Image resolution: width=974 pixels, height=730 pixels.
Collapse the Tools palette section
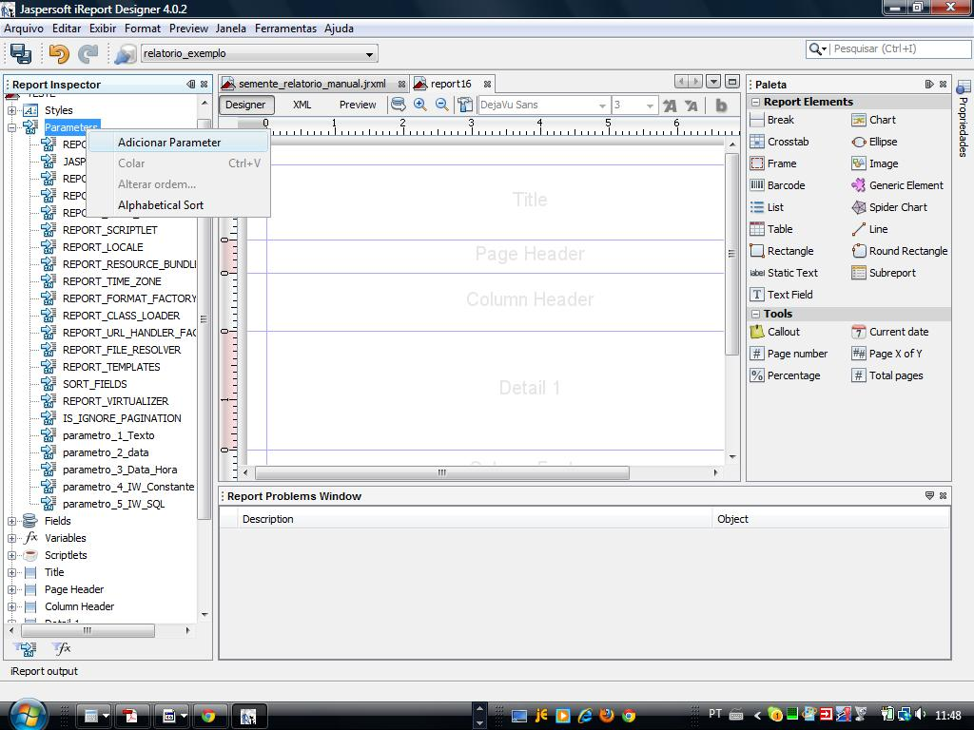(x=756, y=314)
